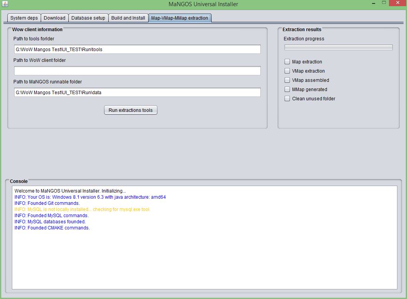Open the Download tab
This screenshot has height=299, width=407.
click(x=55, y=18)
